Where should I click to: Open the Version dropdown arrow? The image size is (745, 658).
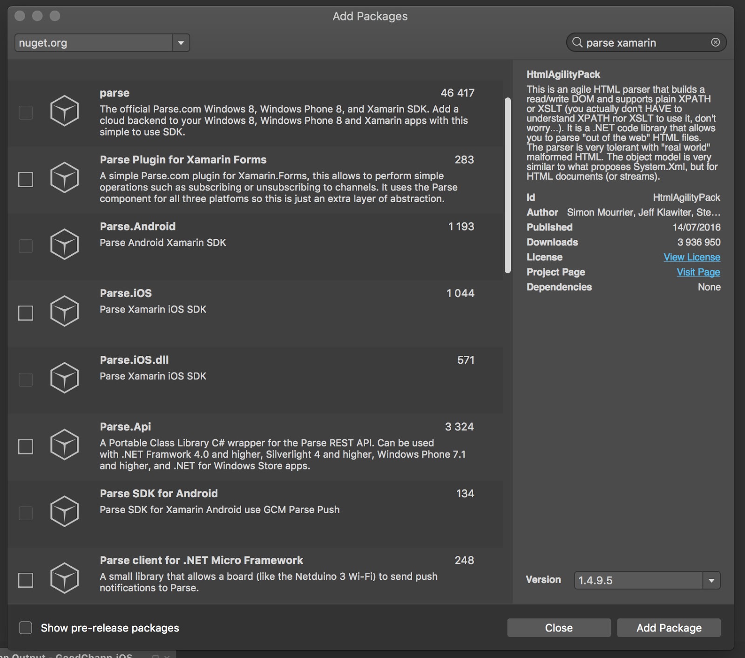(711, 580)
